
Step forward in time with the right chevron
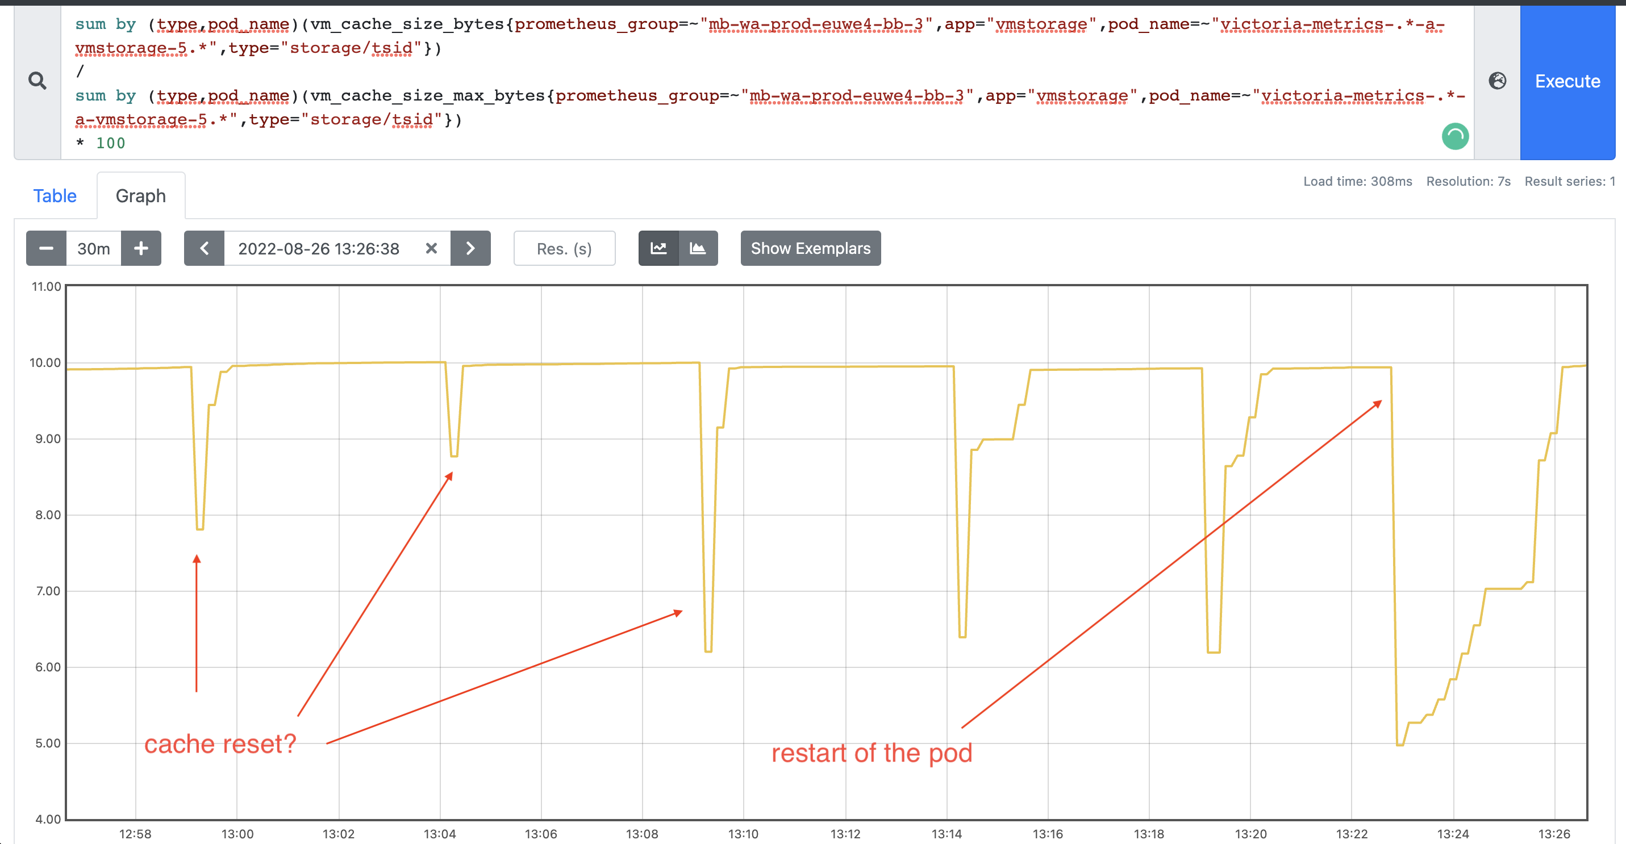[x=471, y=249]
